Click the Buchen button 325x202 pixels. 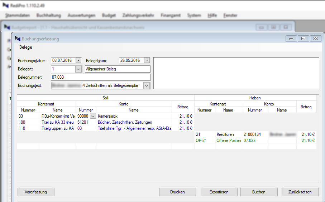pyautogui.click(x=259, y=192)
